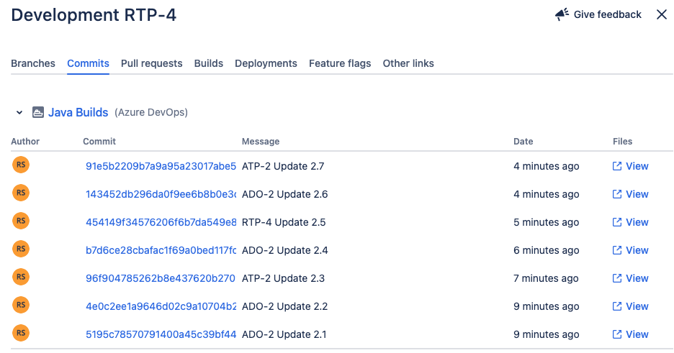Image resolution: width=674 pixels, height=353 pixels.
Task: Click external link icon for RTP-4 Update 2.5
Action: coord(617,222)
